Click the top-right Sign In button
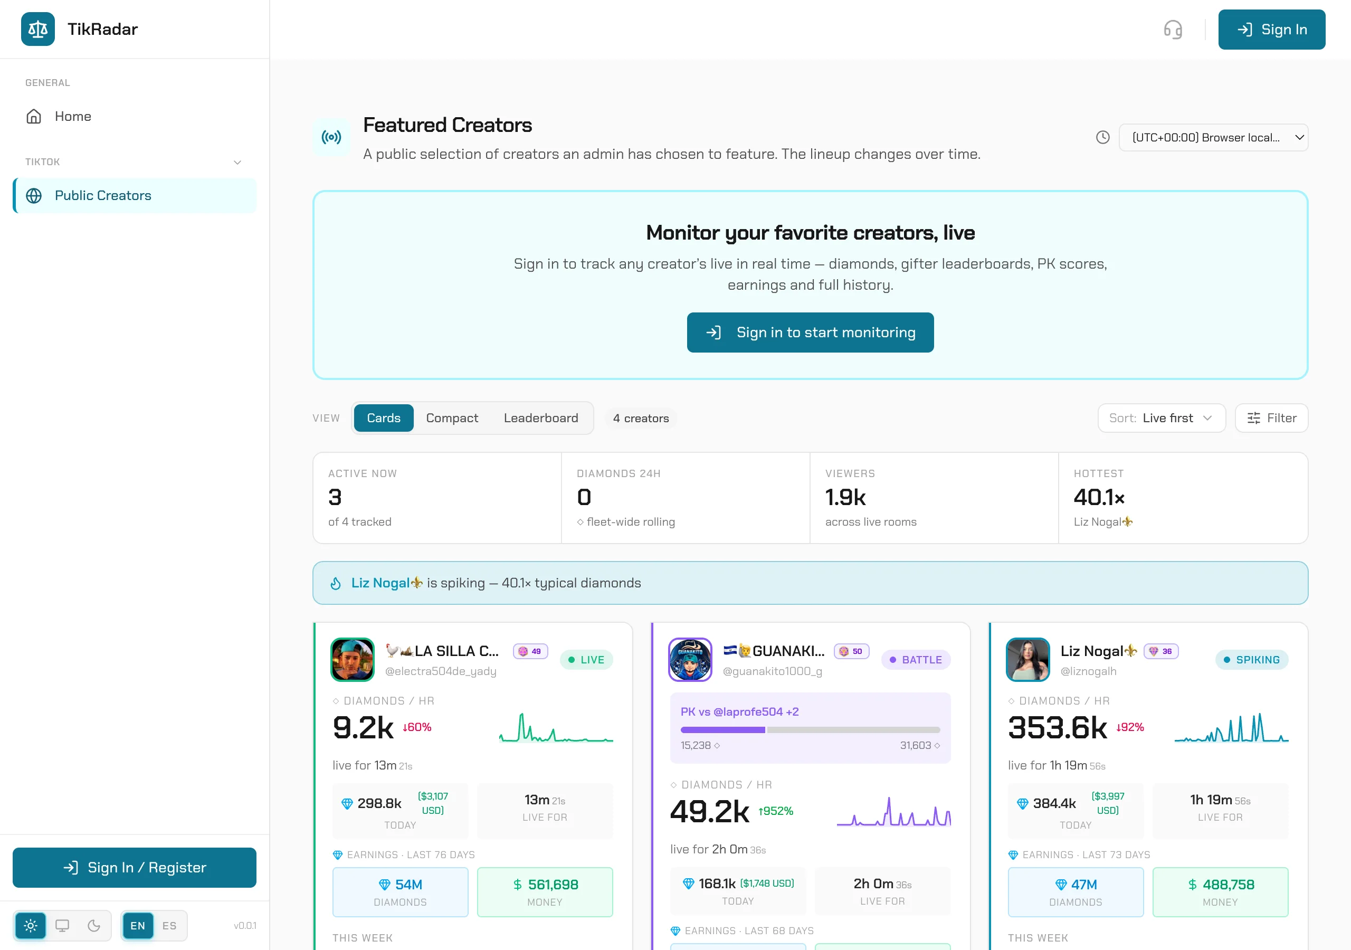This screenshot has width=1351, height=950. point(1271,30)
